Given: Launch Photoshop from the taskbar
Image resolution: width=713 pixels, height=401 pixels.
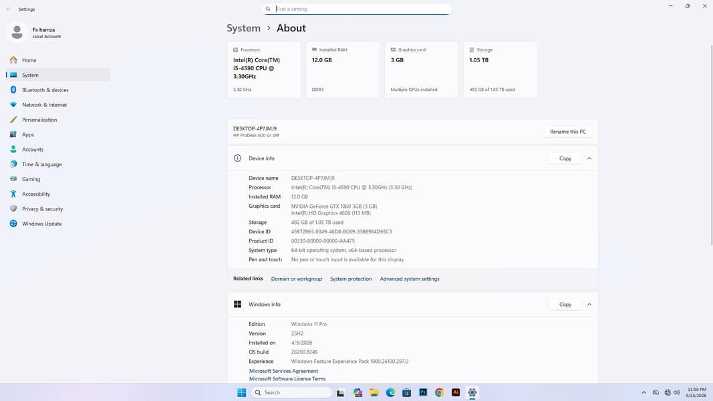Looking at the screenshot, I should (x=423, y=393).
